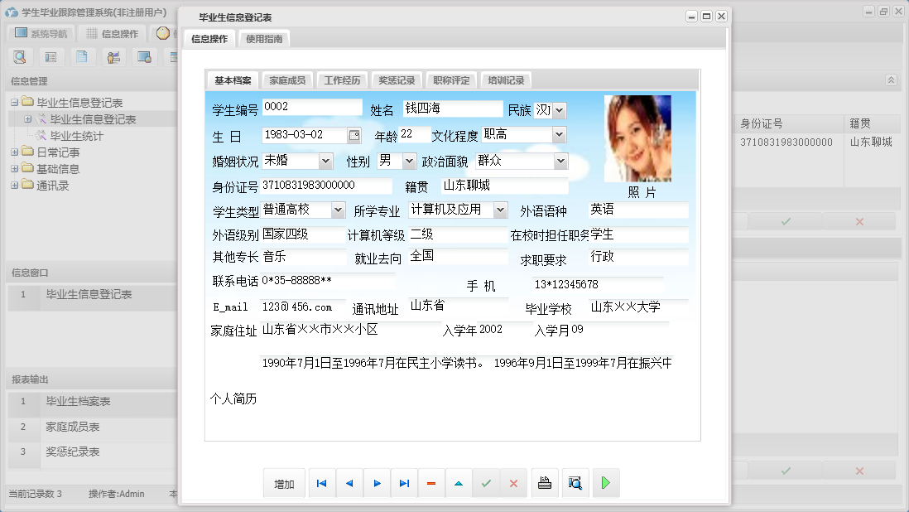
Task: Click the green run arrow icon
Action: (x=605, y=483)
